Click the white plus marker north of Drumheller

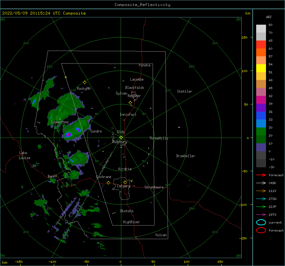pos(179,127)
